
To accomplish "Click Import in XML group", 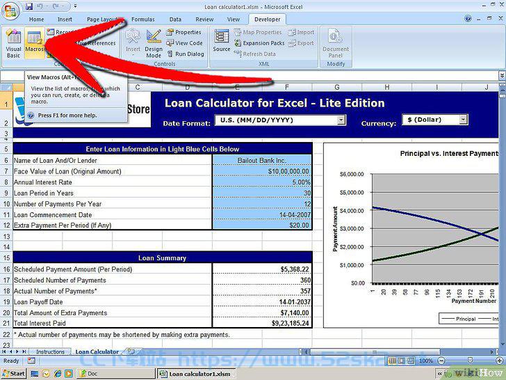I will (x=301, y=32).
